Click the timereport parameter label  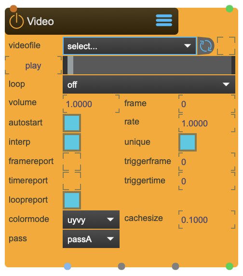pos(28,181)
